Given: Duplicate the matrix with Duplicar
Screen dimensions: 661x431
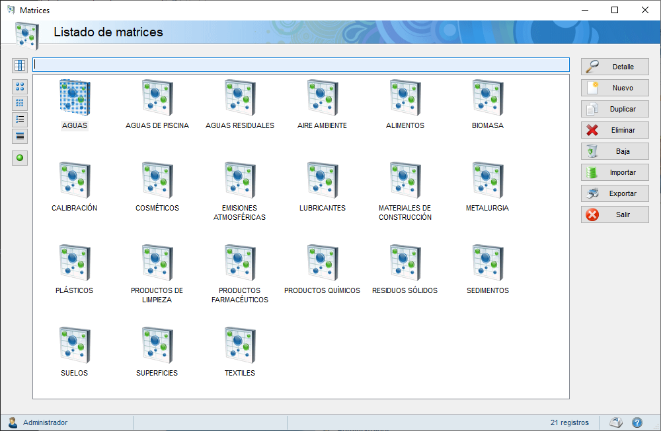Looking at the screenshot, I should click(615, 109).
